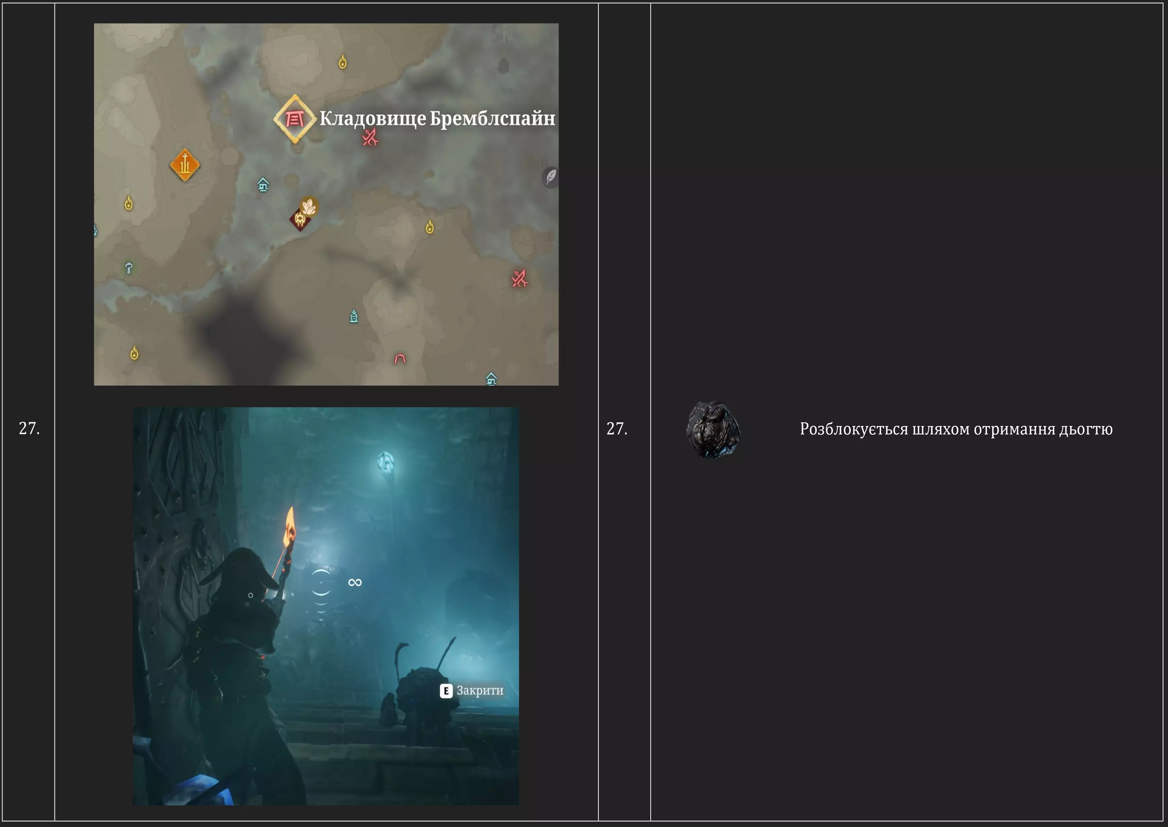Click the text Розблокується шляхом отримання дьогтю
The image size is (1168, 827).
(x=956, y=429)
